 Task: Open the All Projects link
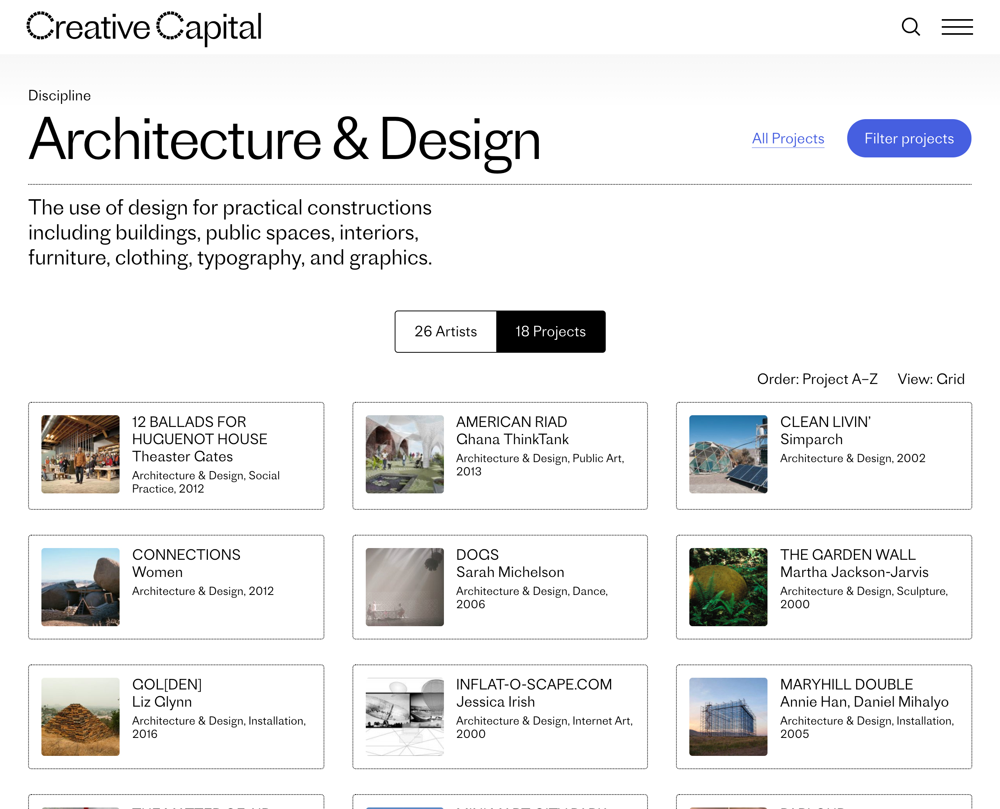click(x=788, y=138)
